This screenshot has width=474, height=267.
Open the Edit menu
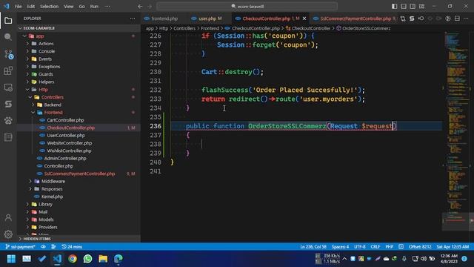(31, 7)
